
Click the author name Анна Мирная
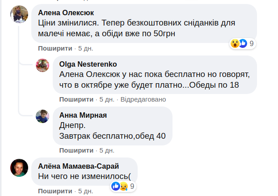pos(83,115)
